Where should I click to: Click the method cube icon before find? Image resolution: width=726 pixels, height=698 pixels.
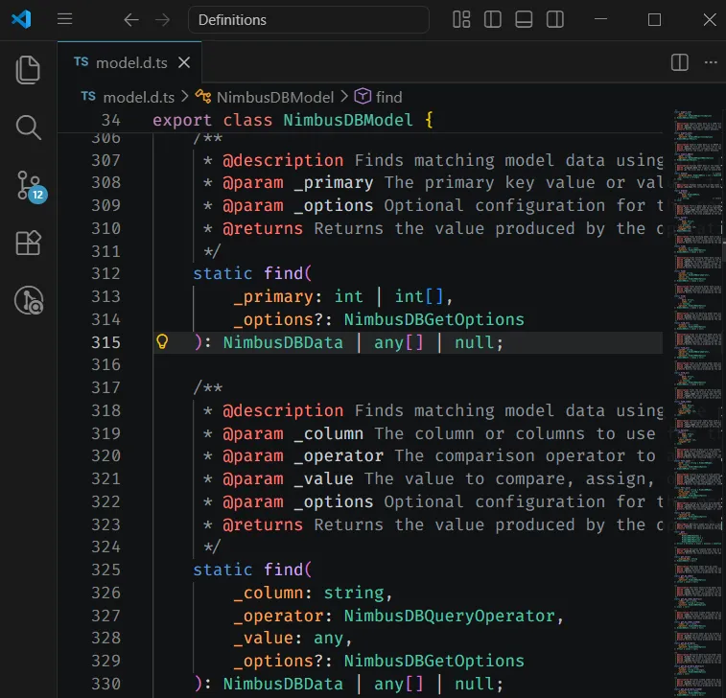(363, 96)
